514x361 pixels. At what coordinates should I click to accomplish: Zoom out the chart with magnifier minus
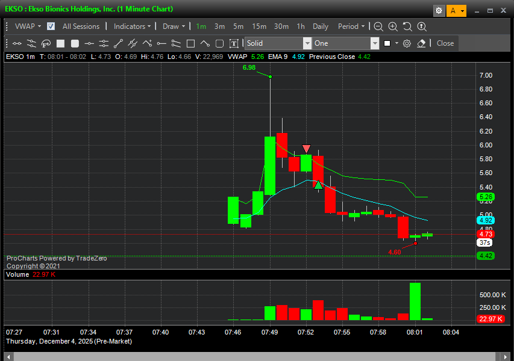click(378, 26)
